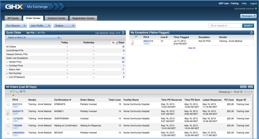259x139 pixels.
Task: Refresh the Quick Clicks panel
Action: coord(123,33)
